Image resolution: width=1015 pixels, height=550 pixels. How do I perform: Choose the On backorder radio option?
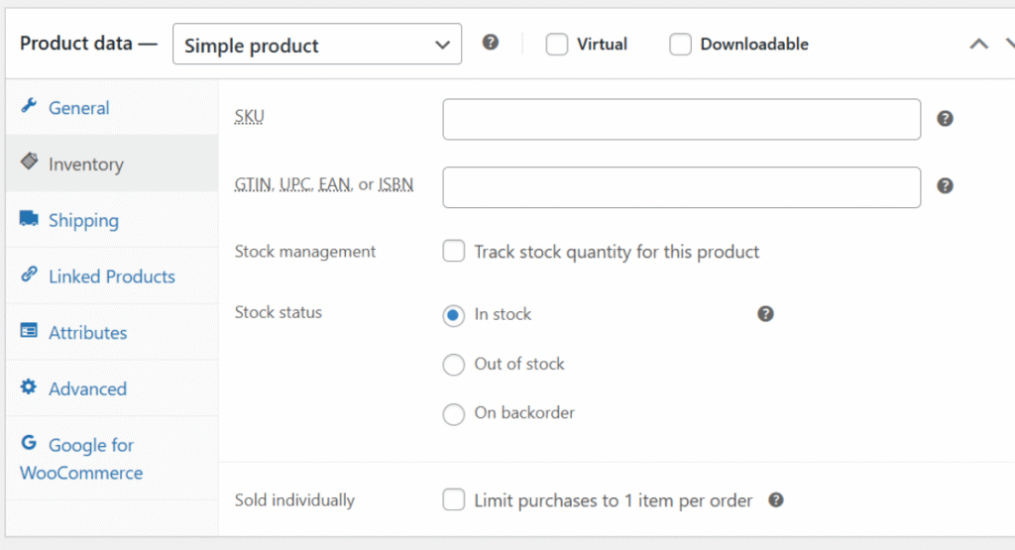pyautogui.click(x=454, y=414)
